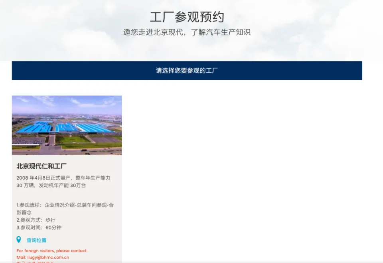The width and height of the screenshot is (383, 263).
Task: Click the parking lot area in the factory photo
Action: [29, 141]
